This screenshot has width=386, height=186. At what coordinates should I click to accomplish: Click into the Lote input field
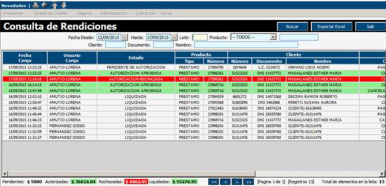pos(200,37)
